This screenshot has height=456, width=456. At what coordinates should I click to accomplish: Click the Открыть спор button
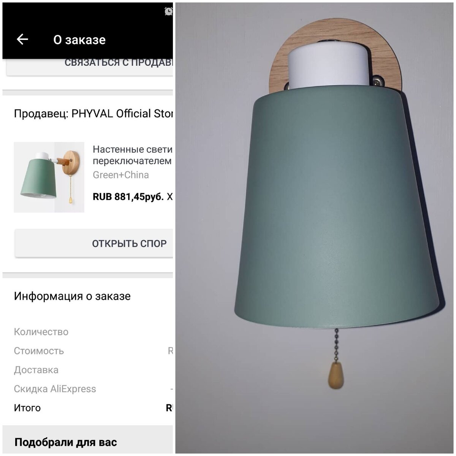(x=94, y=243)
